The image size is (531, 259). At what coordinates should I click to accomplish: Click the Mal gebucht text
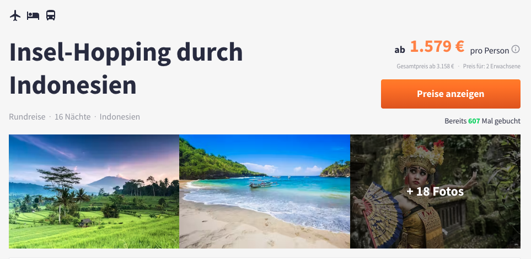click(x=501, y=121)
